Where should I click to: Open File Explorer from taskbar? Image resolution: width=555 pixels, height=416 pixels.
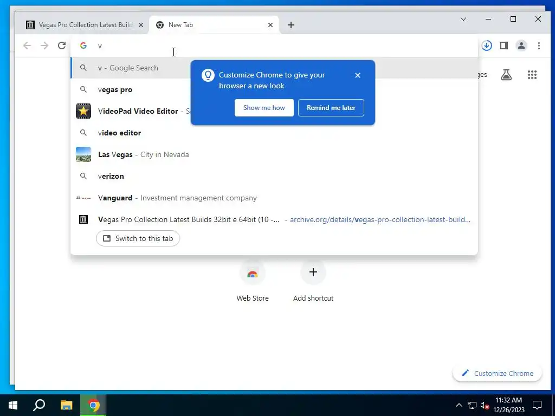(x=66, y=405)
